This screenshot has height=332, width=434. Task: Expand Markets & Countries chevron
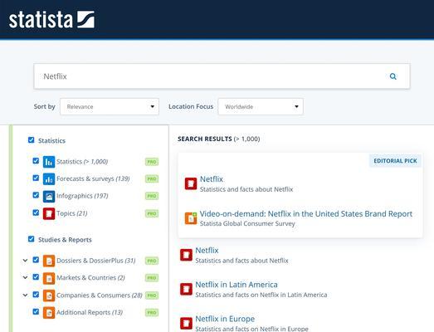(x=25, y=277)
